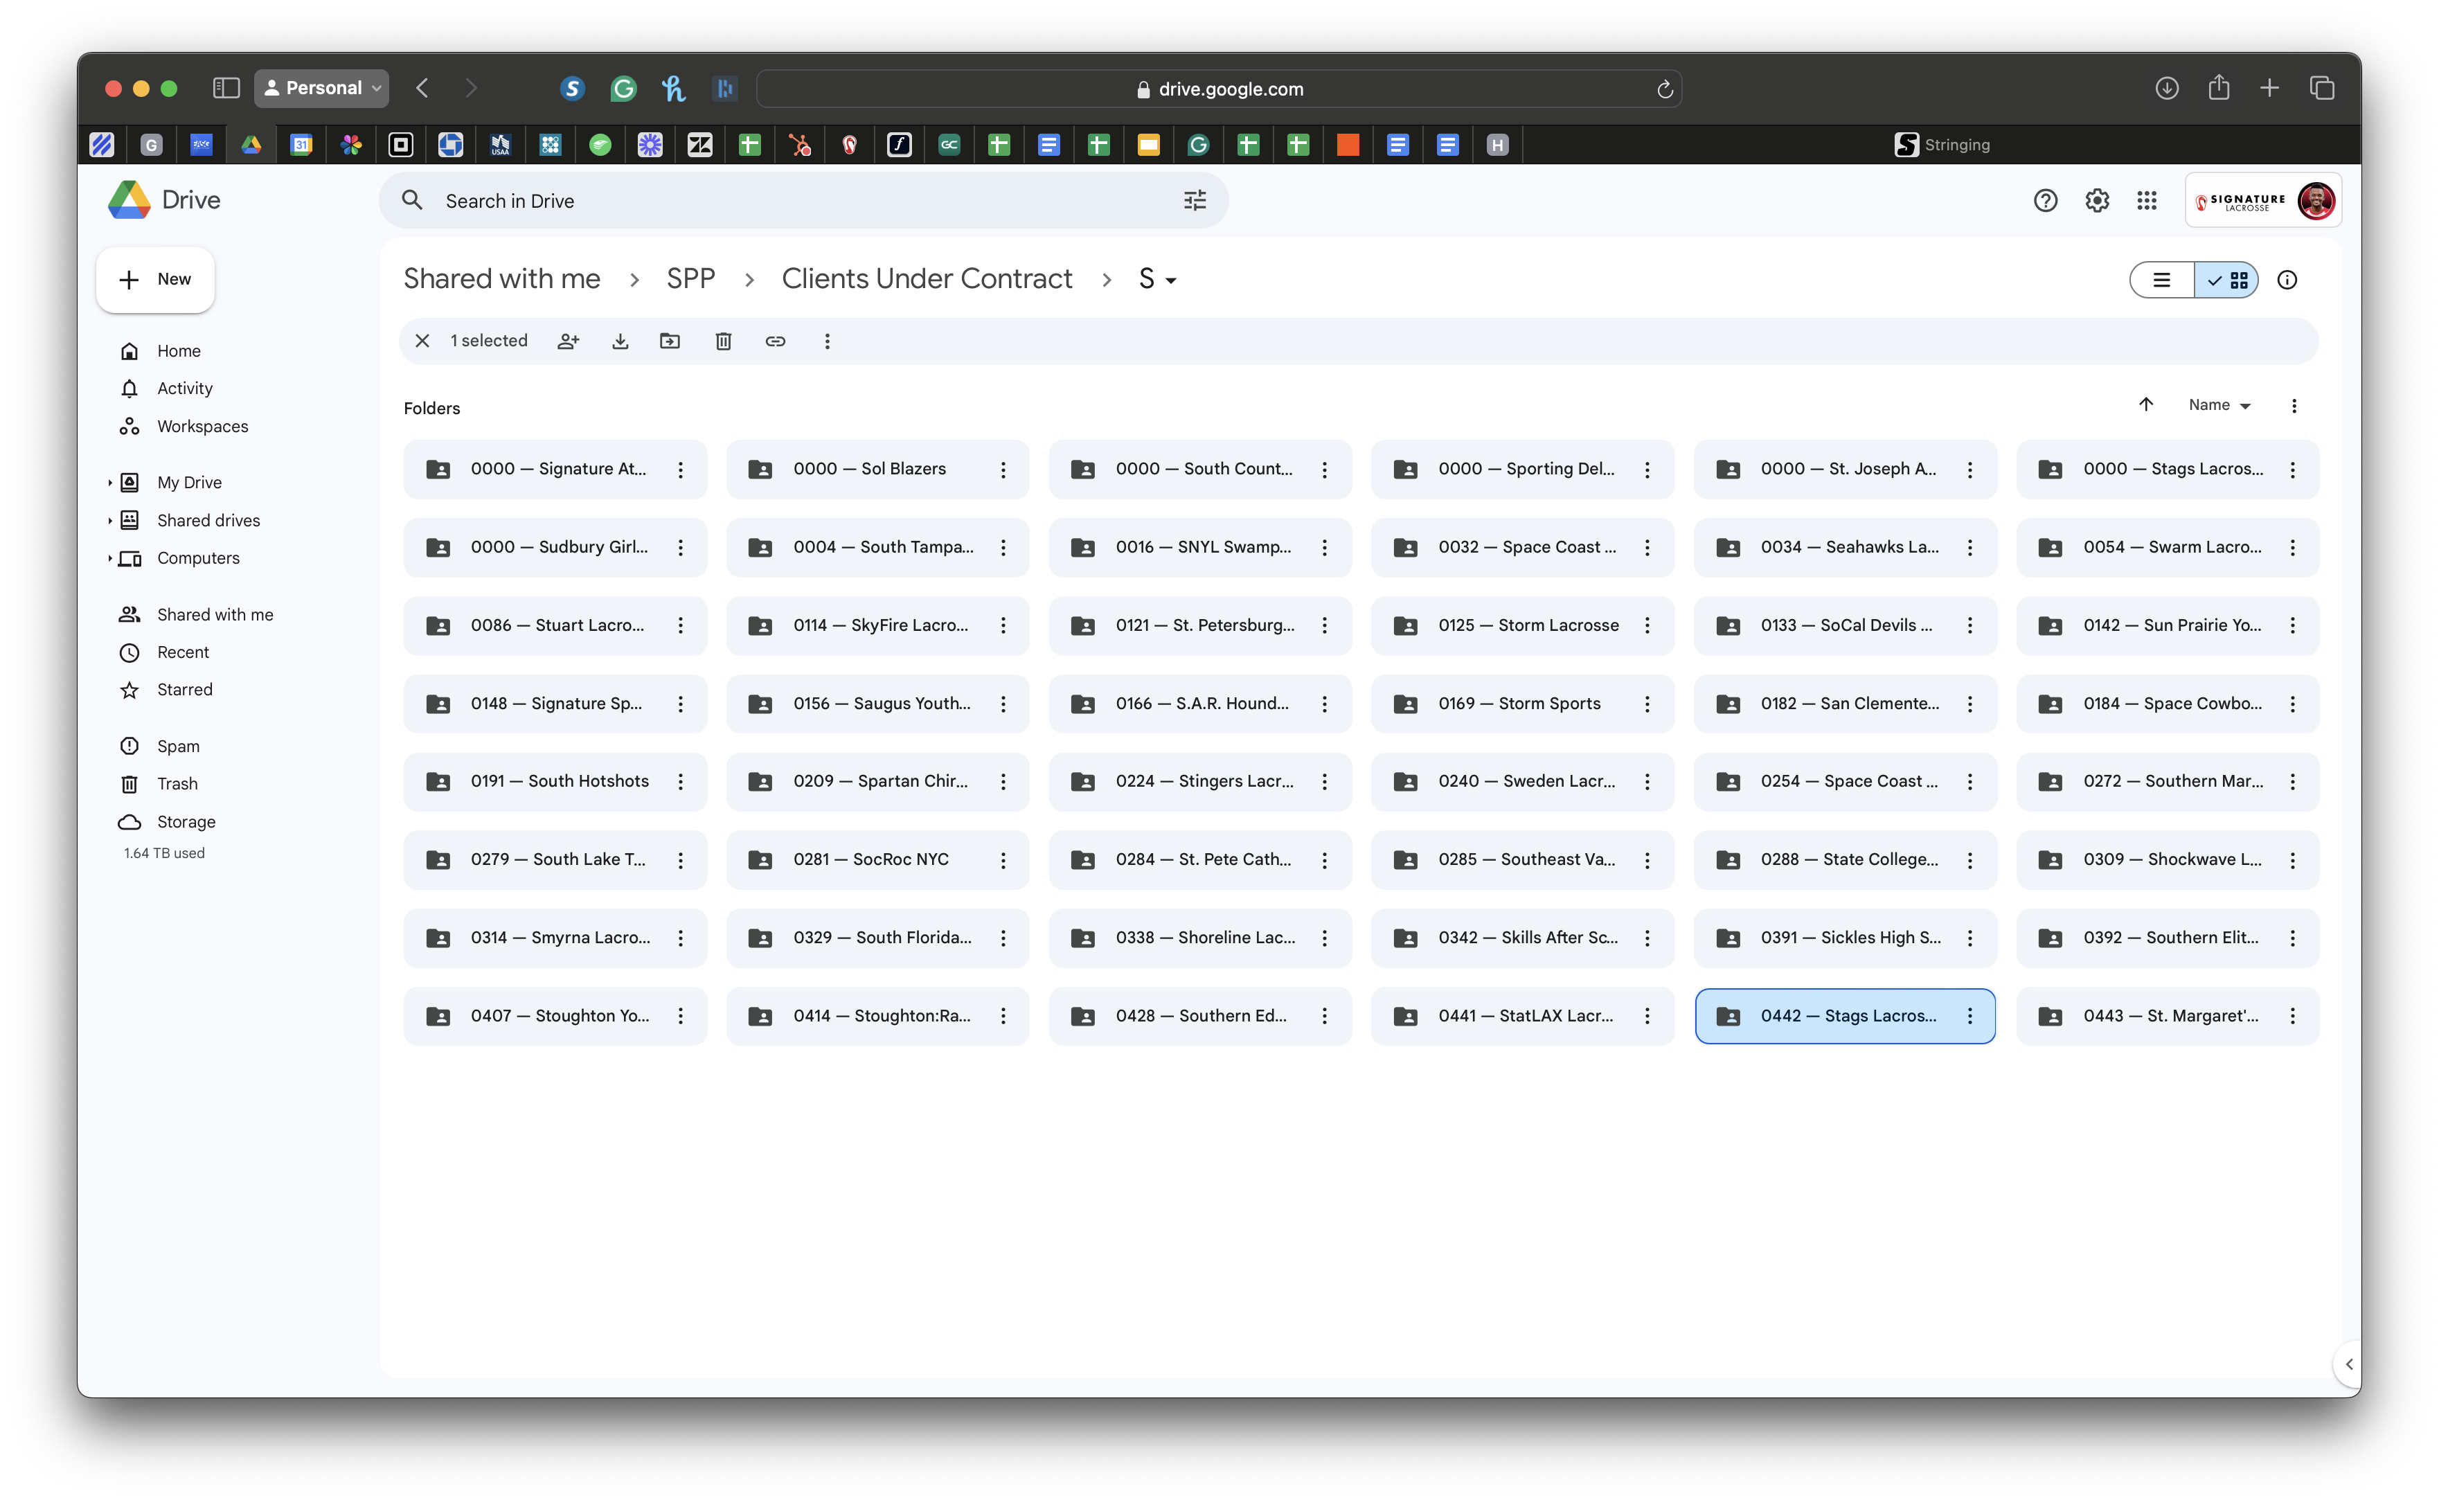View folder details info icon
This screenshot has height=1500, width=2439.
pos(2287,280)
